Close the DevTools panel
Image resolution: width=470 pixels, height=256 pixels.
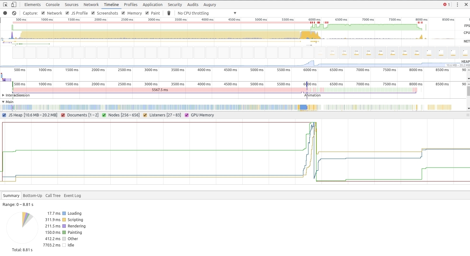(x=466, y=4)
